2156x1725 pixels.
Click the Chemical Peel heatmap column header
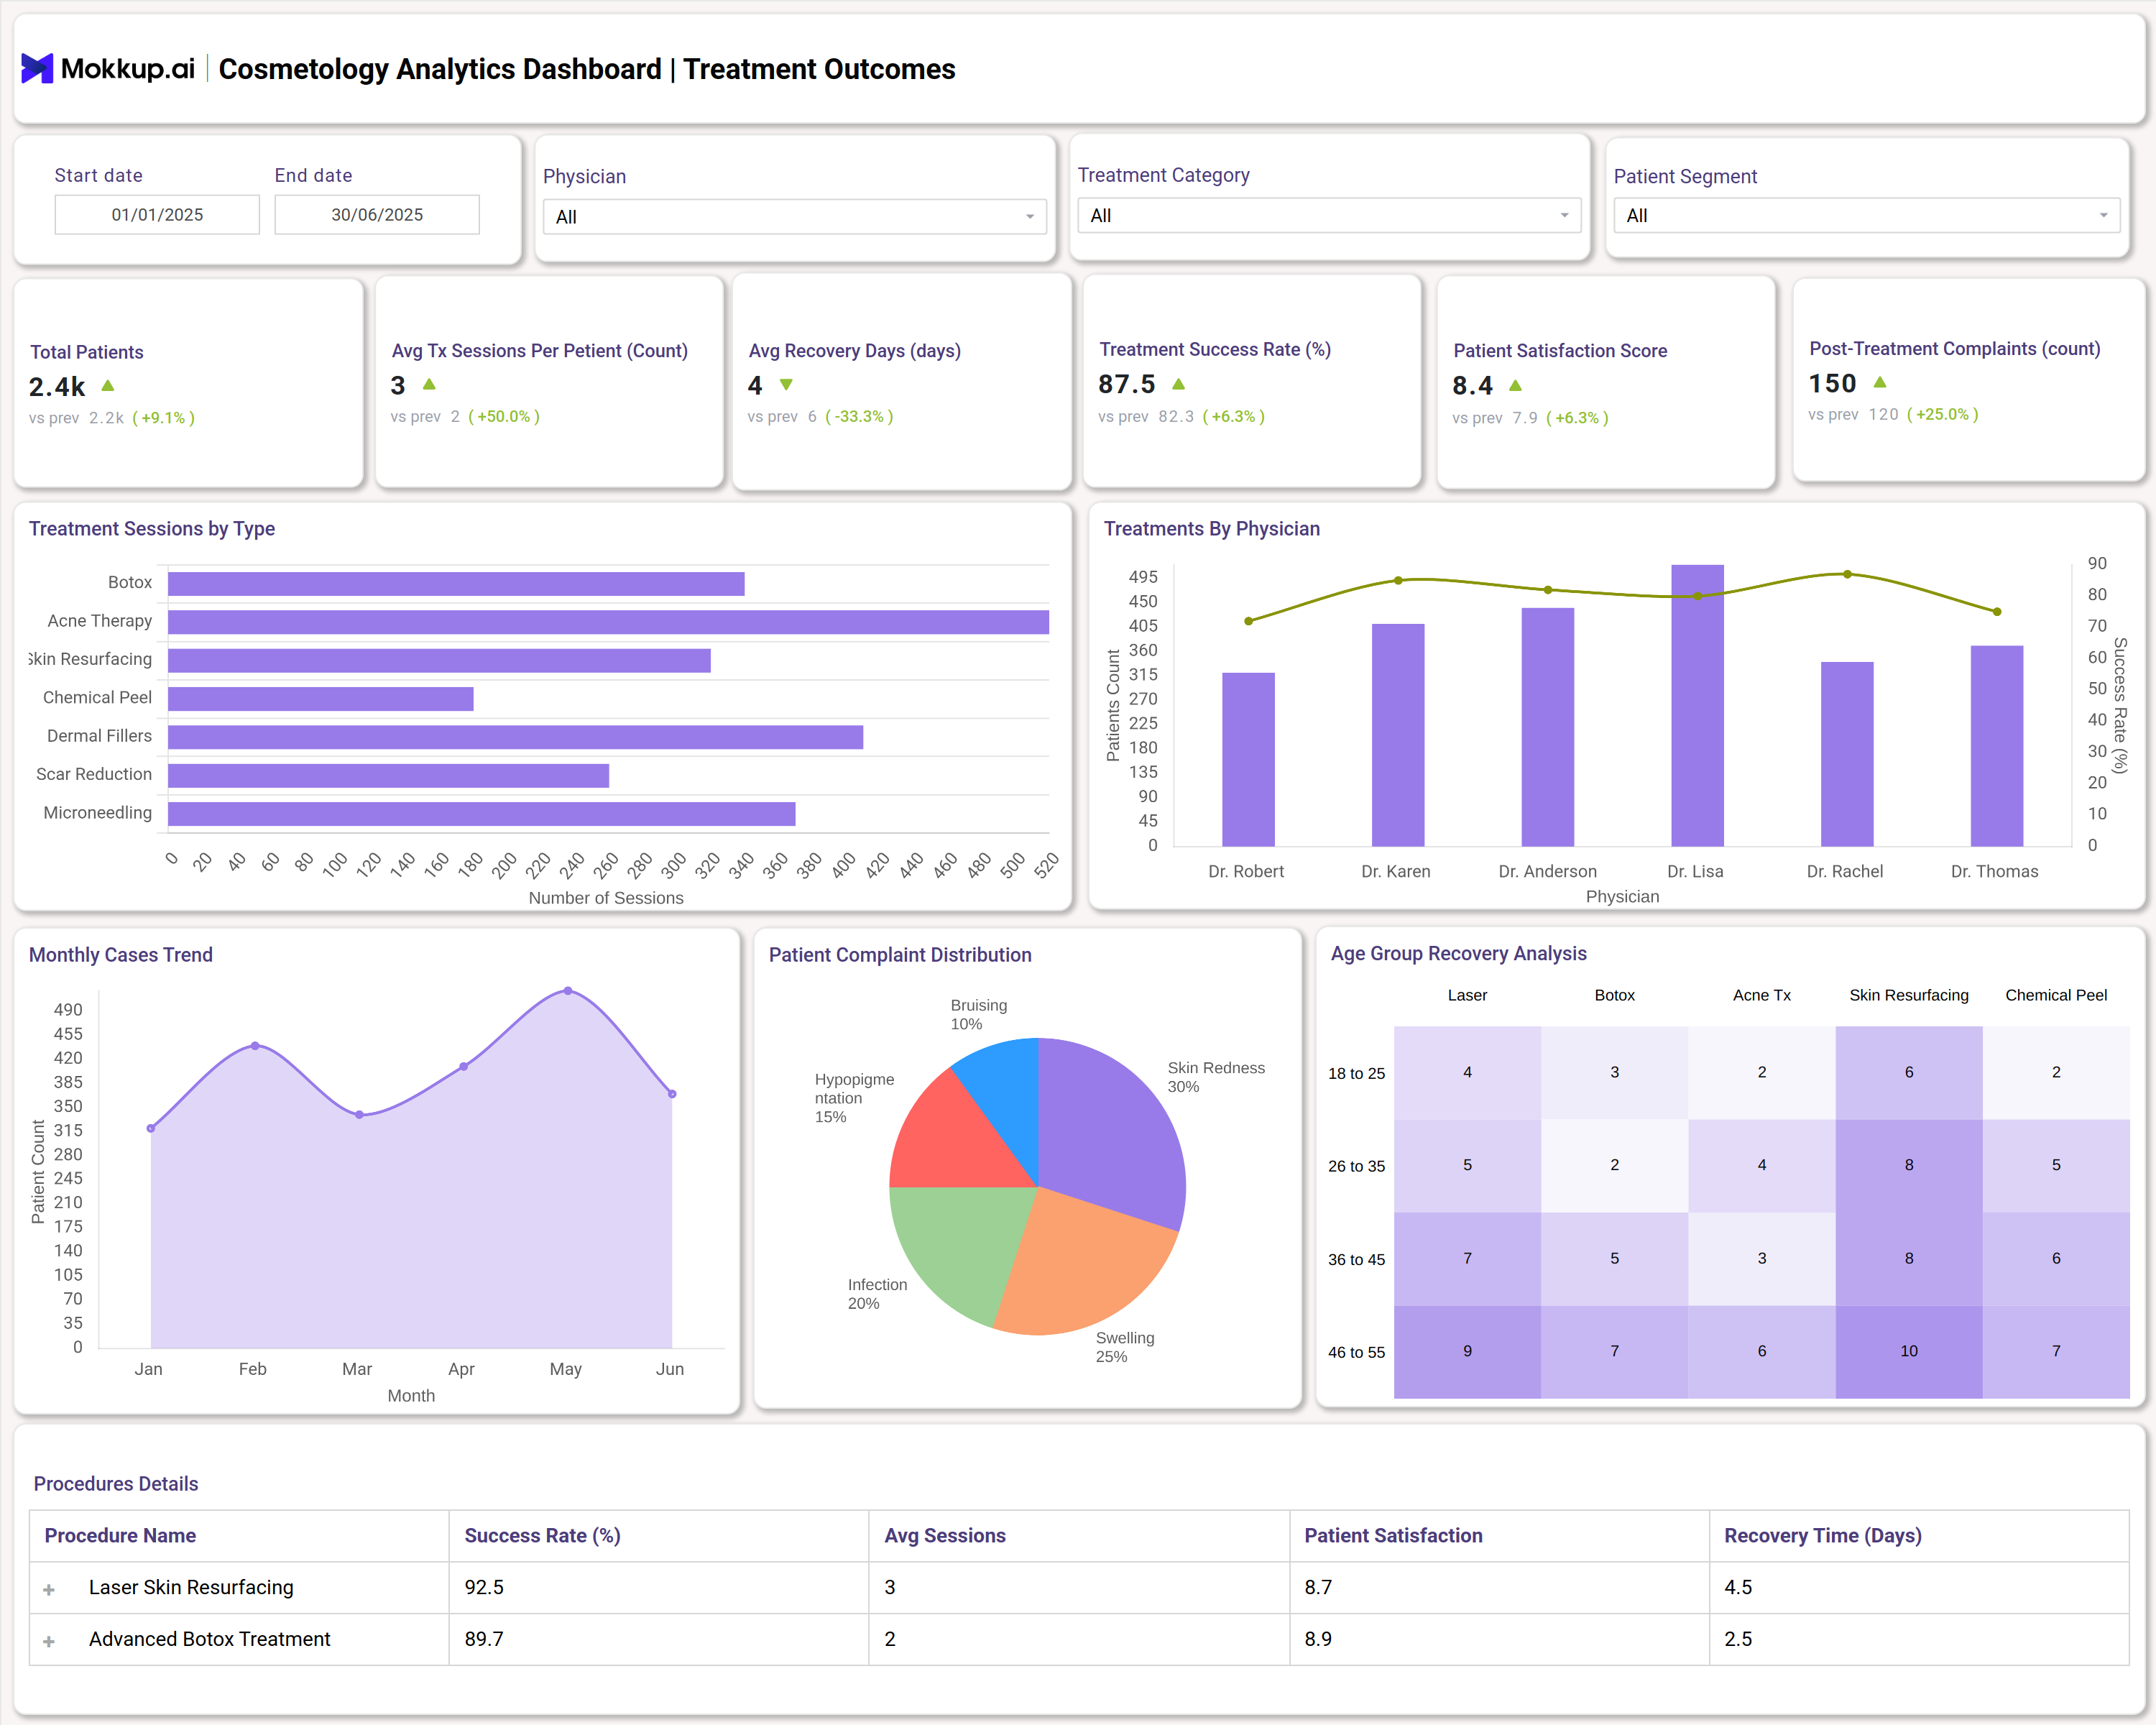click(x=2056, y=996)
